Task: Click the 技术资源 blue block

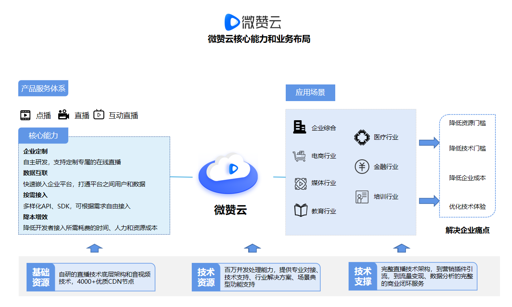Action: pyautogui.click(x=206, y=277)
